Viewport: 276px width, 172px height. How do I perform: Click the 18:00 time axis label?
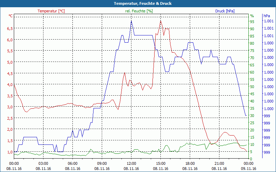[x=190, y=163]
